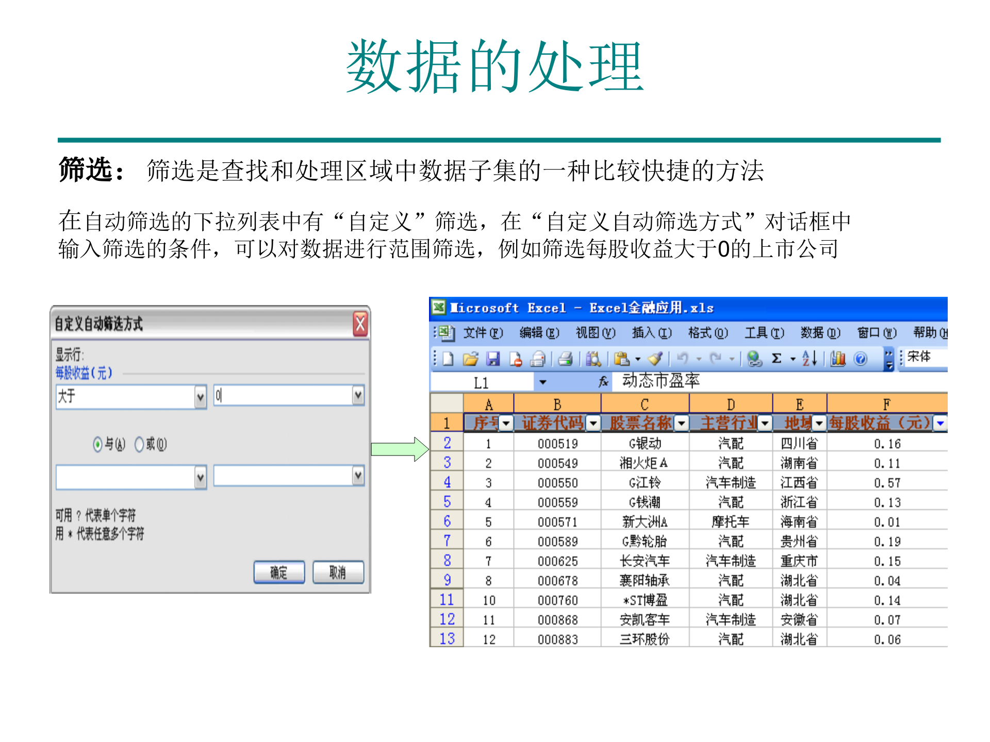The image size is (990, 742).
Task: Click the Insert Hyperlink icon
Action: (x=754, y=358)
